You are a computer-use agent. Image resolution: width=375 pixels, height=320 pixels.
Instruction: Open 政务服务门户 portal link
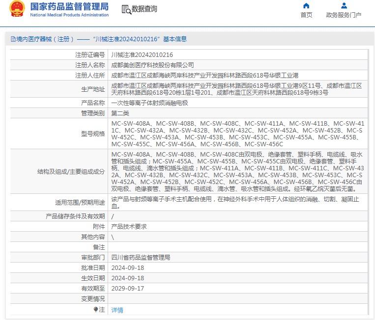tap(344, 15)
